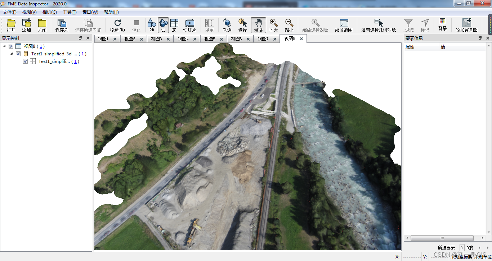The height and width of the screenshot is (261, 492).
Task: Open the 背景 (Background) color icon
Action: click(x=442, y=26)
